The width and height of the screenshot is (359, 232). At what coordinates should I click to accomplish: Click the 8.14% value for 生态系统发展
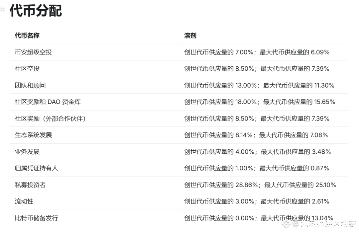(244, 135)
